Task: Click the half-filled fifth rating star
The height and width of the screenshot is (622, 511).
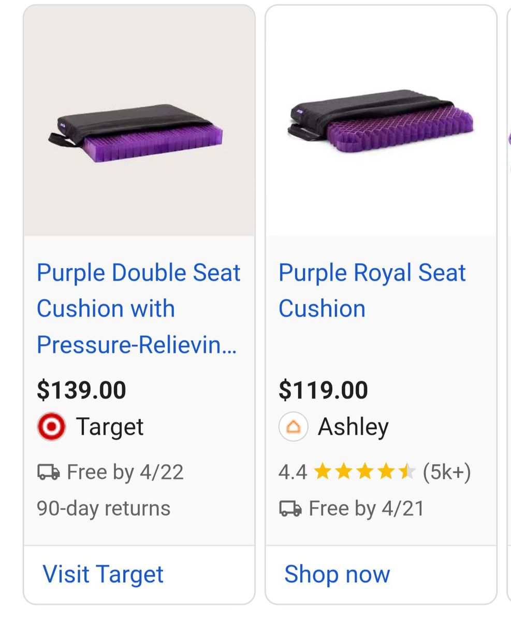Action: [407, 472]
